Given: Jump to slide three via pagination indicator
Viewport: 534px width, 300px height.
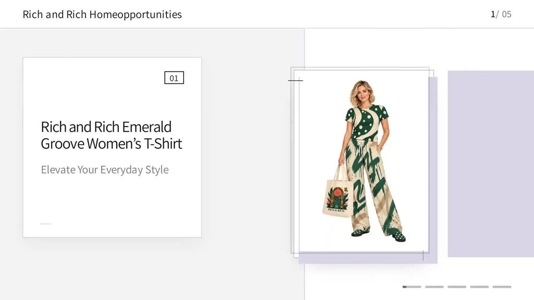Looking at the screenshot, I should coord(457,287).
